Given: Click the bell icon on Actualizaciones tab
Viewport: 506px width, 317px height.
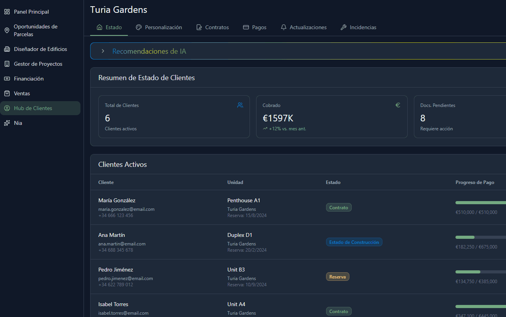Looking at the screenshot, I should click(x=284, y=27).
